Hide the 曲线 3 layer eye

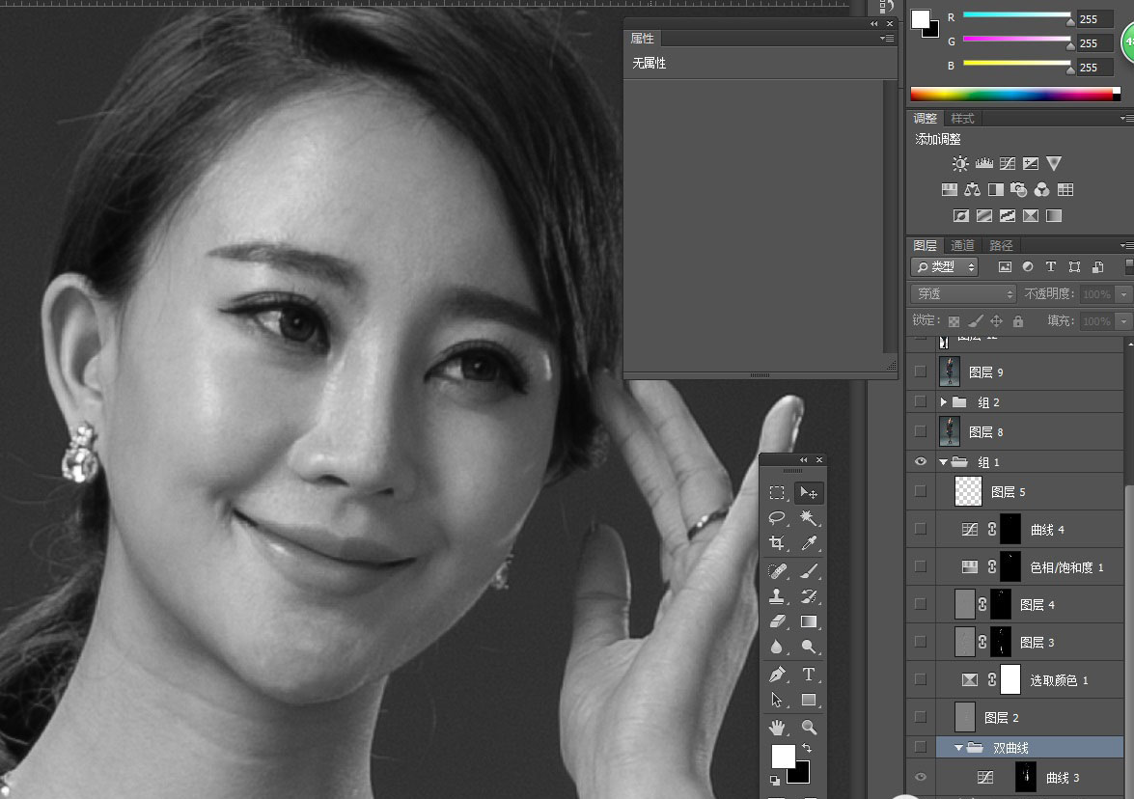[x=920, y=778]
